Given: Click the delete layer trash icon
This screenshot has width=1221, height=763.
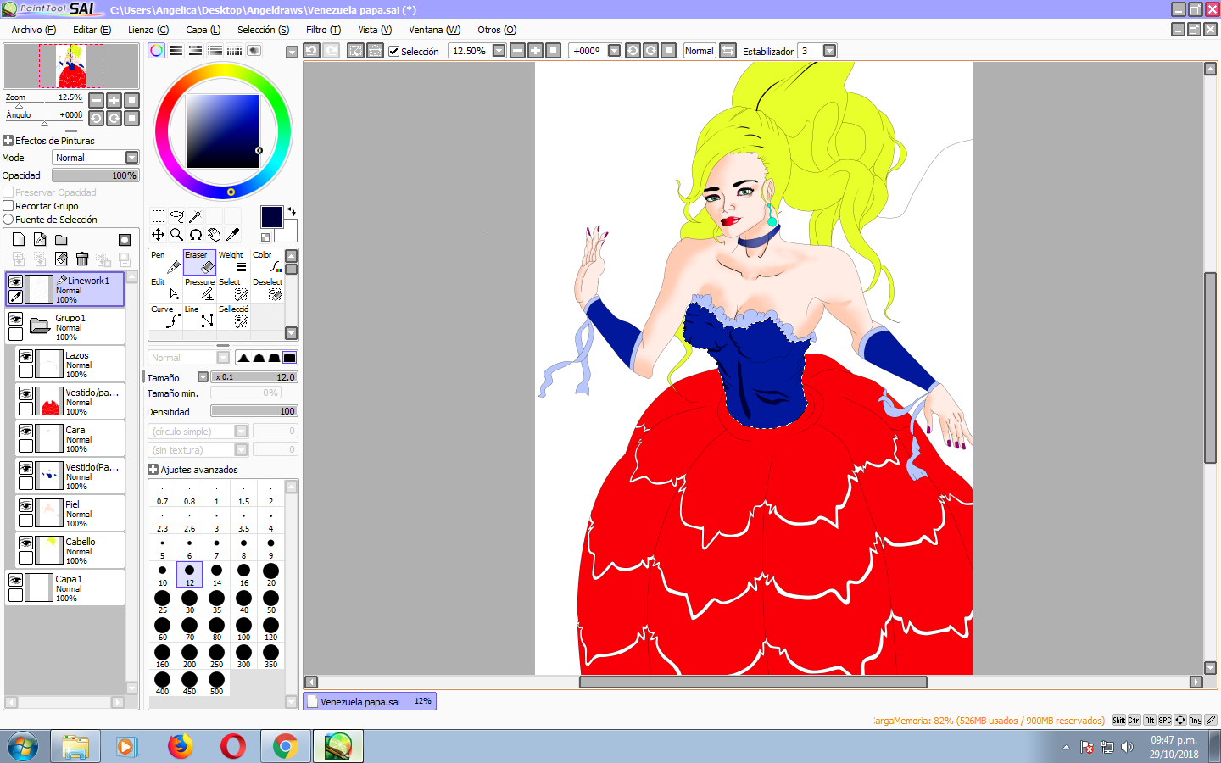Looking at the screenshot, I should pos(82,259).
